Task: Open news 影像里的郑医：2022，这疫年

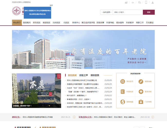Action: [x=79, y=99]
